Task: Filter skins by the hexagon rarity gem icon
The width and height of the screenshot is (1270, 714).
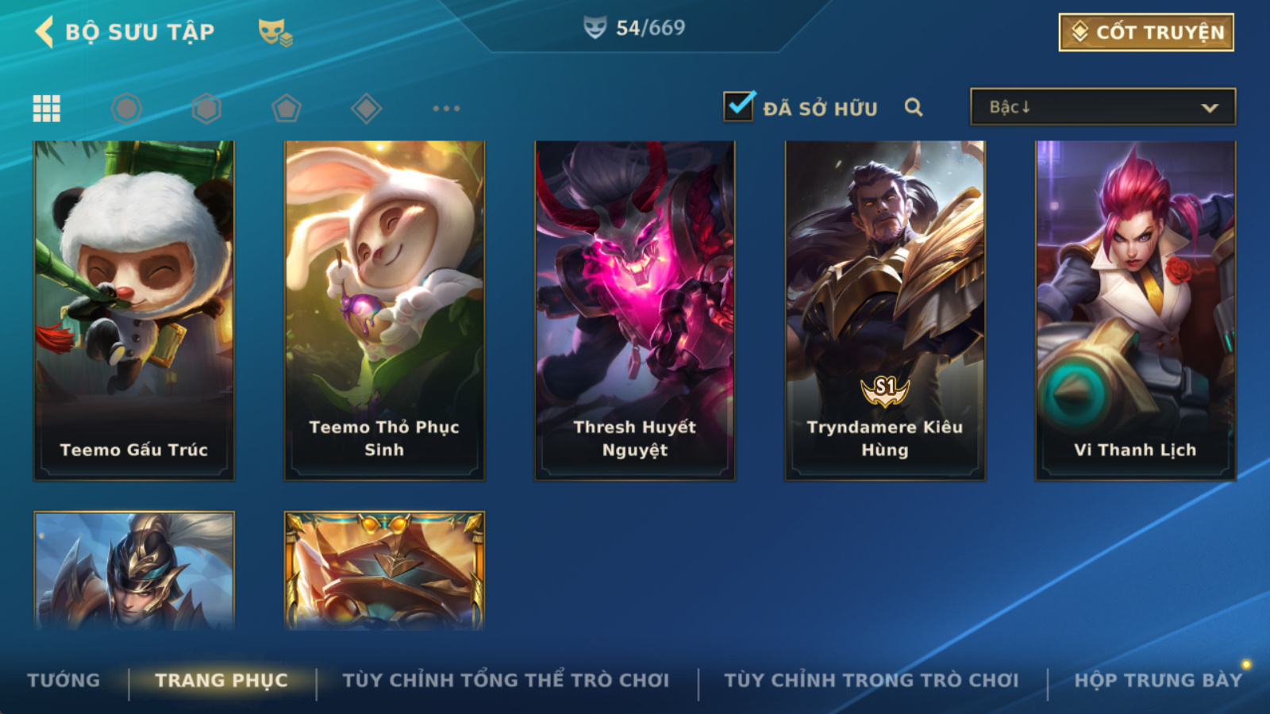Action: click(206, 108)
